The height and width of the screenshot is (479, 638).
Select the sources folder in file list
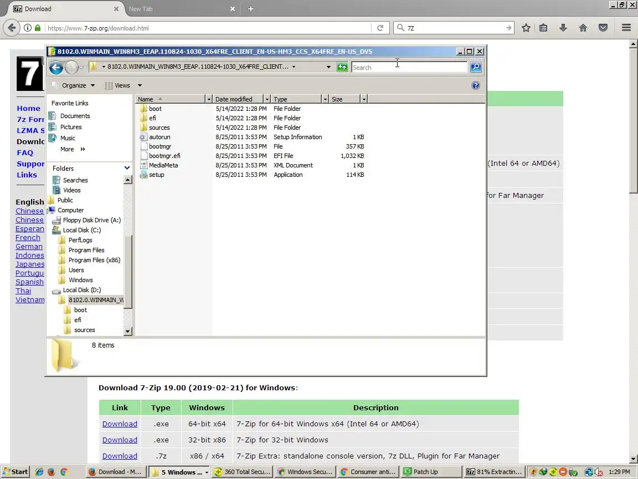coord(159,128)
